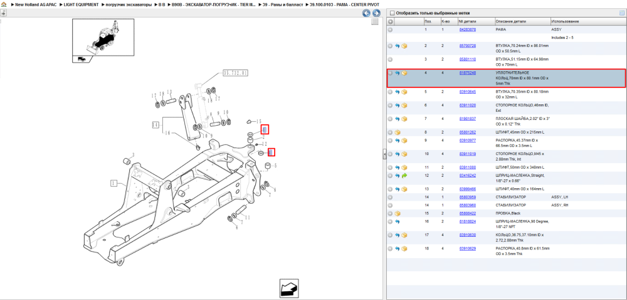Open the part number link for ПРОБКА, Black

click(467, 214)
